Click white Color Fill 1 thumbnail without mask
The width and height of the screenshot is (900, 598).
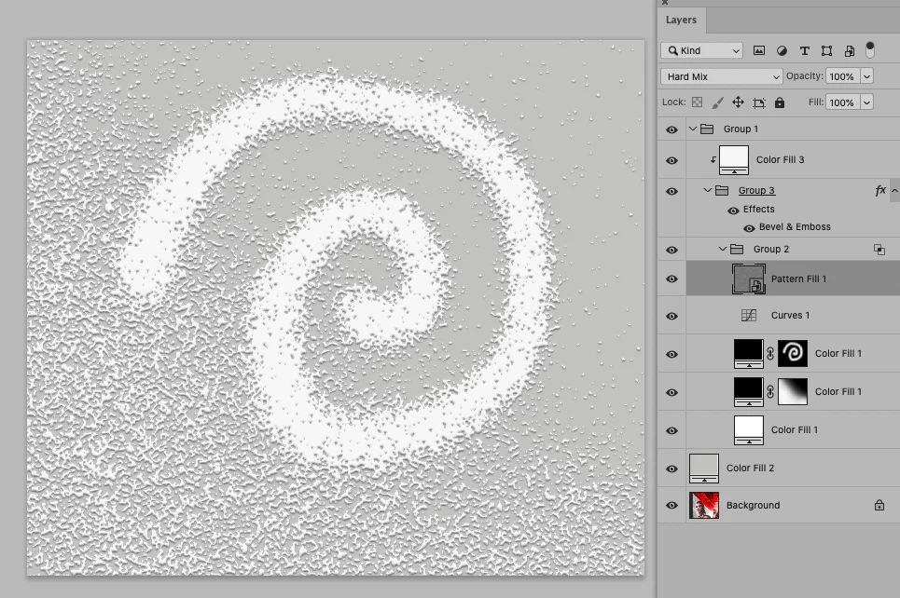point(749,430)
